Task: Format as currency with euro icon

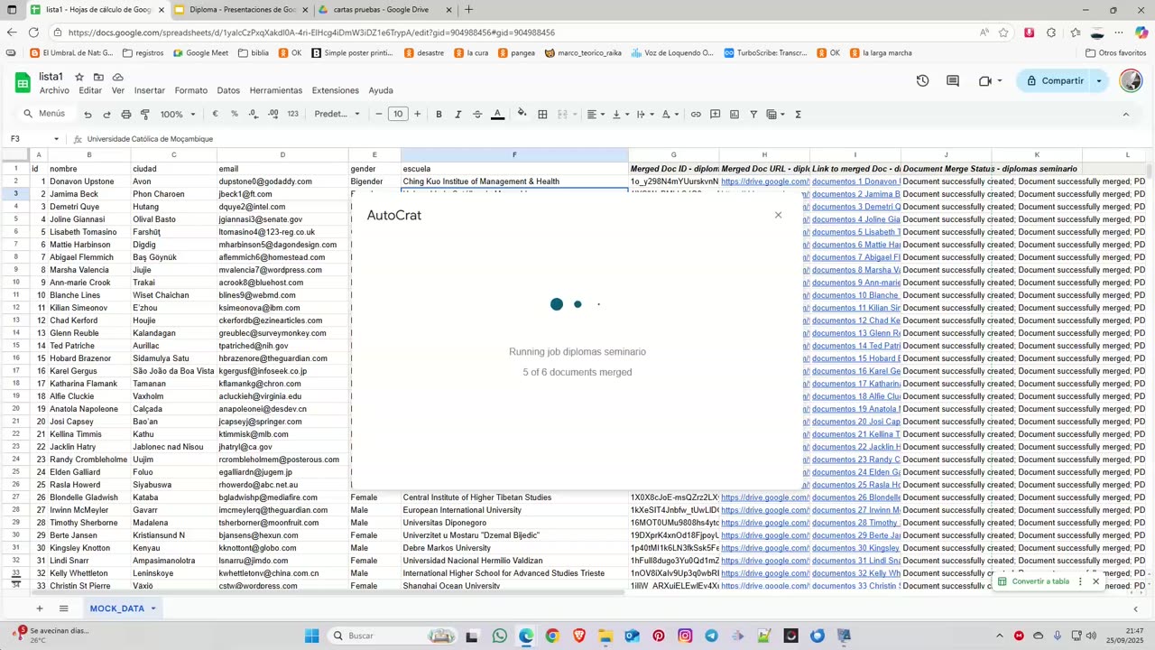Action: point(215,115)
